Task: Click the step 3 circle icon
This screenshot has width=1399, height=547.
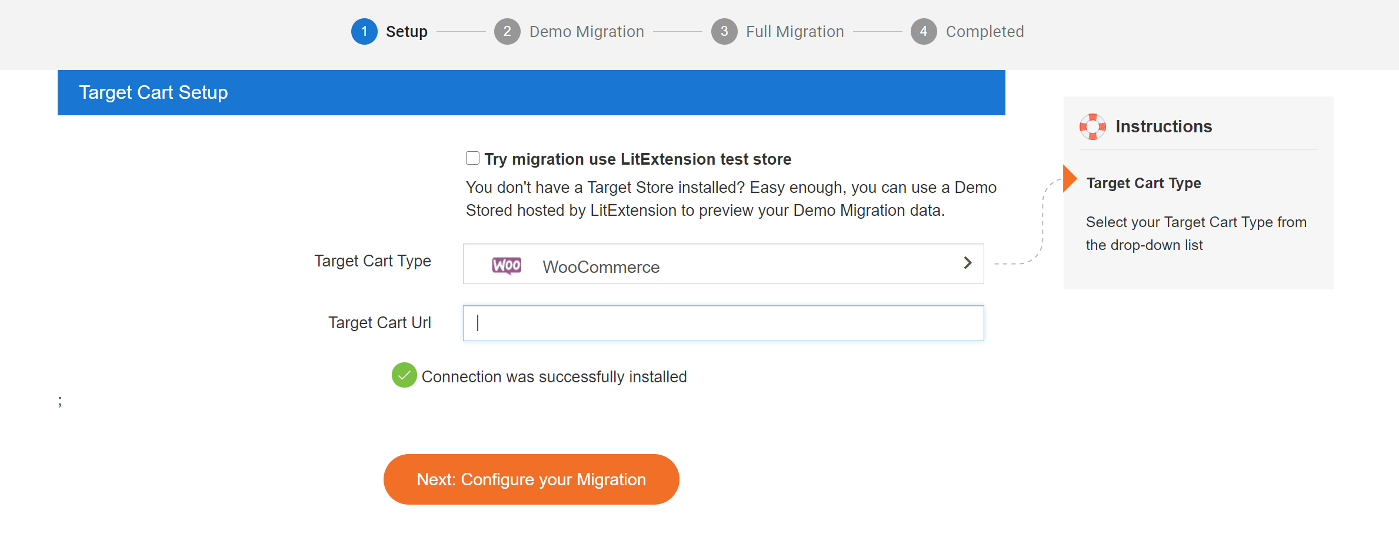Action: tap(724, 31)
